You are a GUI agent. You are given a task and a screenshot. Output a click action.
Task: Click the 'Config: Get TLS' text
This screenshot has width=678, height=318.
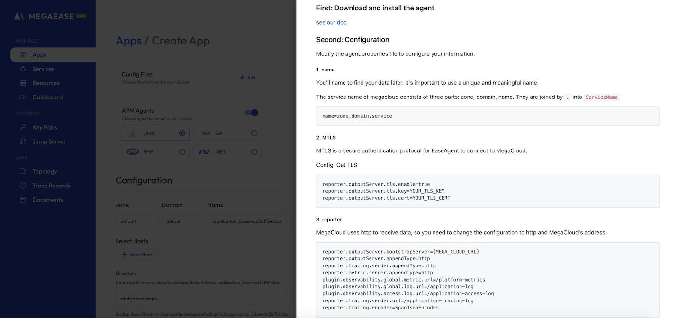point(336,165)
